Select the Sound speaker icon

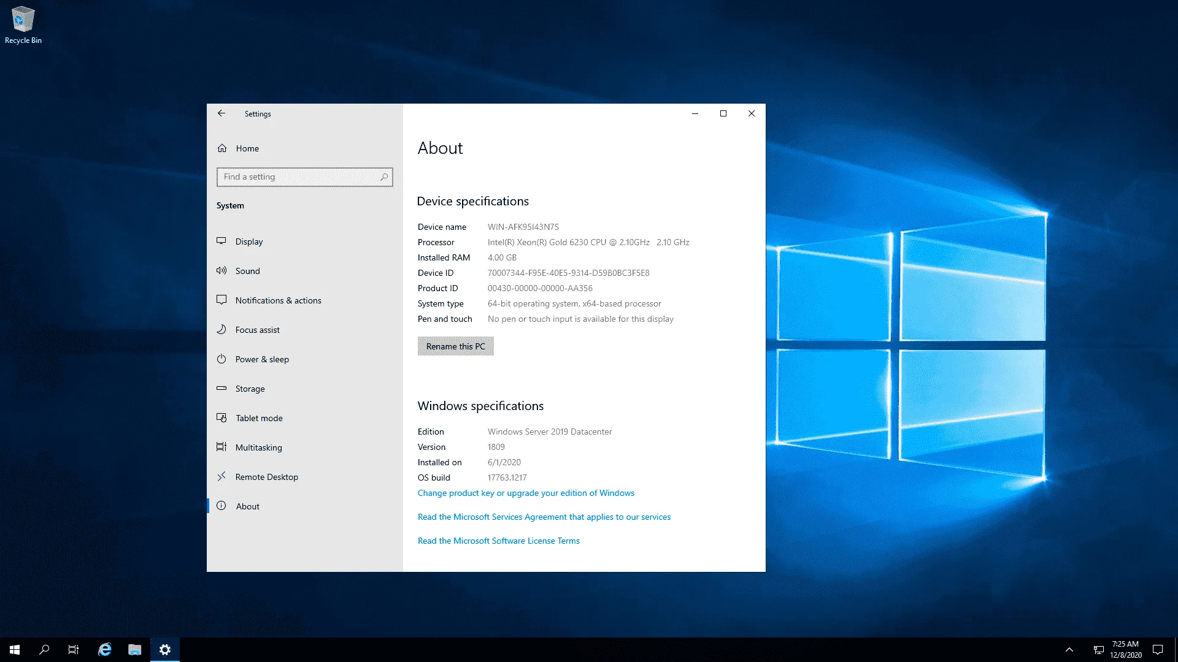point(221,270)
